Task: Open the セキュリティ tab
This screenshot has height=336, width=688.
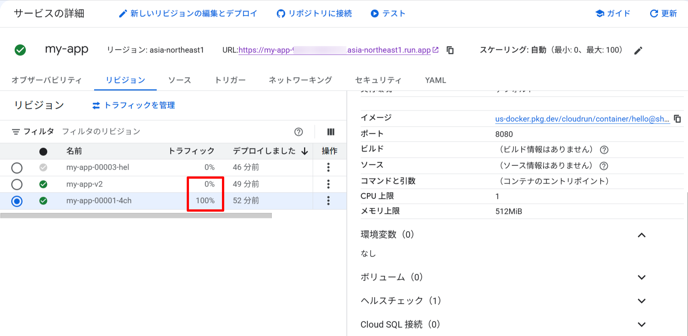Action: click(378, 80)
